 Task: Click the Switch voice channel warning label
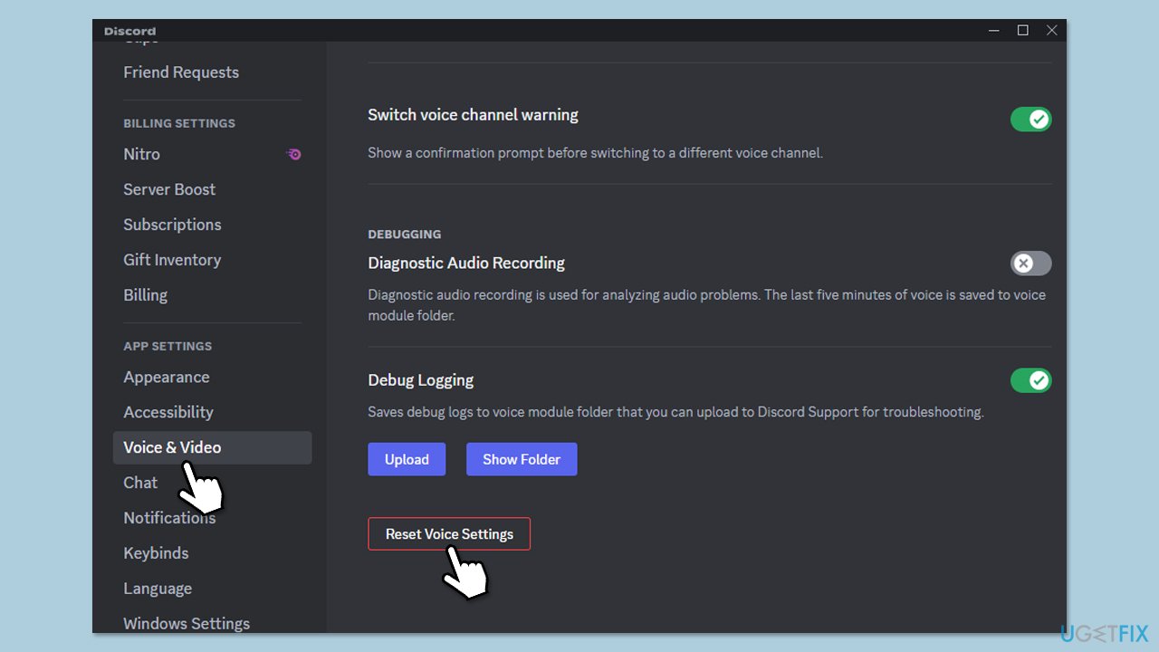click(473, 115)
